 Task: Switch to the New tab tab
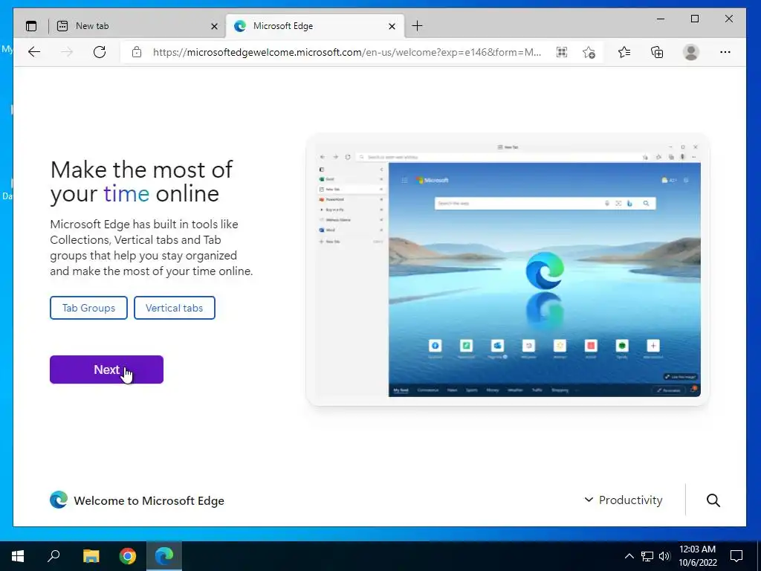tap(137, 26)
